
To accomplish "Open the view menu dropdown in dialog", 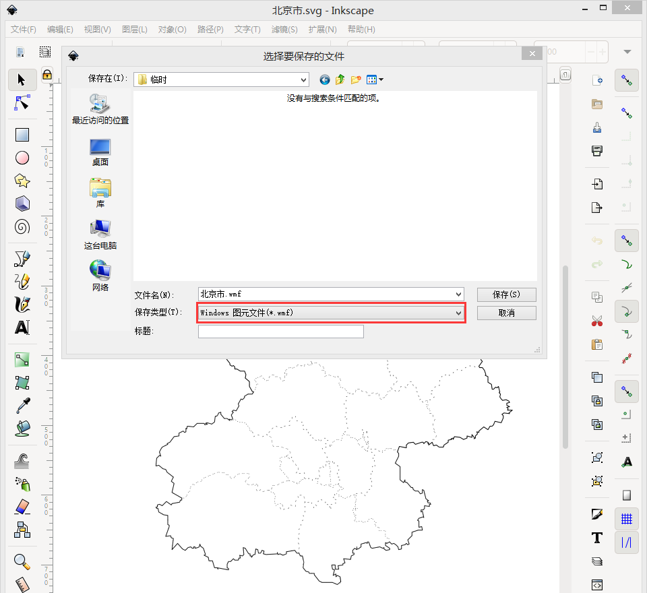I will pyautogui.click(x=375, y=80).
